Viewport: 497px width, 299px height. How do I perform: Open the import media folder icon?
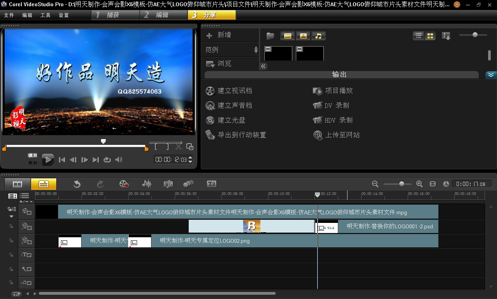point(271,36)
